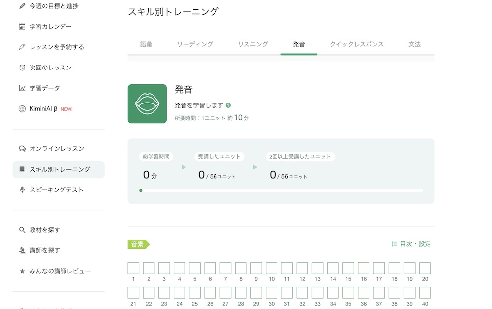The width and height of the screenshot is (492, 309).
Task: Open unit box 10
Action: [272, 268]
